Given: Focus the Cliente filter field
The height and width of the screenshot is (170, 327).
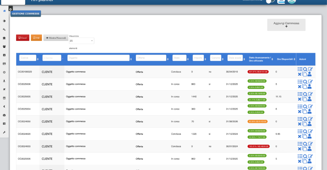Looking at the screenshot, I should point(52,58).
